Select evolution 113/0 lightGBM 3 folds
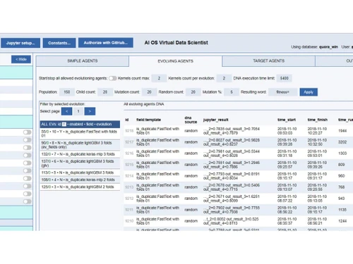 point(80,172)
